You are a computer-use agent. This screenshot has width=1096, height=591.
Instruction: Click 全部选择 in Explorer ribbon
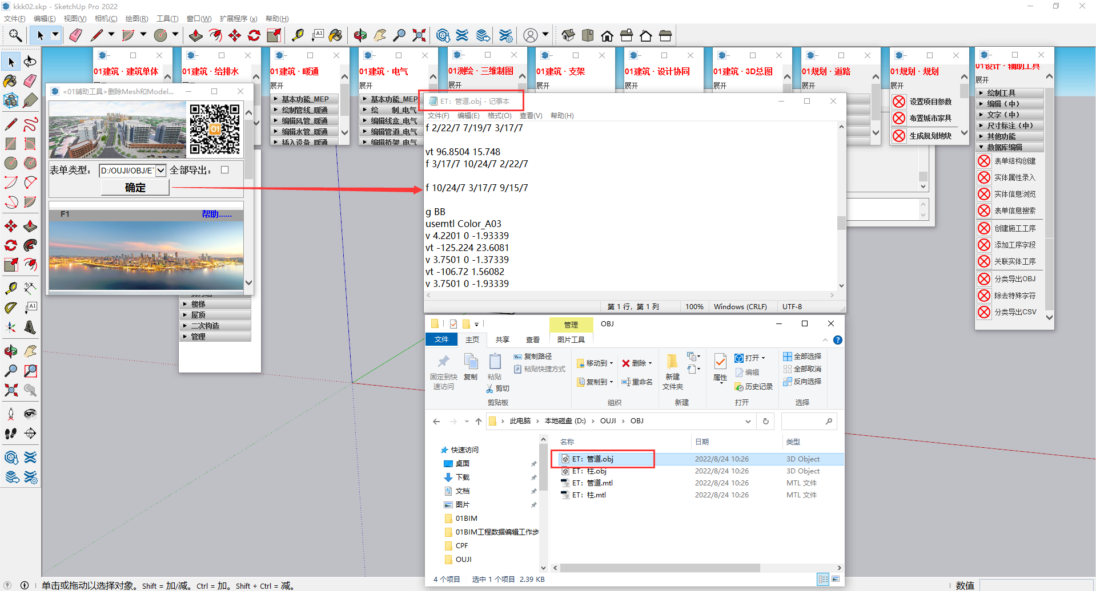802,357
